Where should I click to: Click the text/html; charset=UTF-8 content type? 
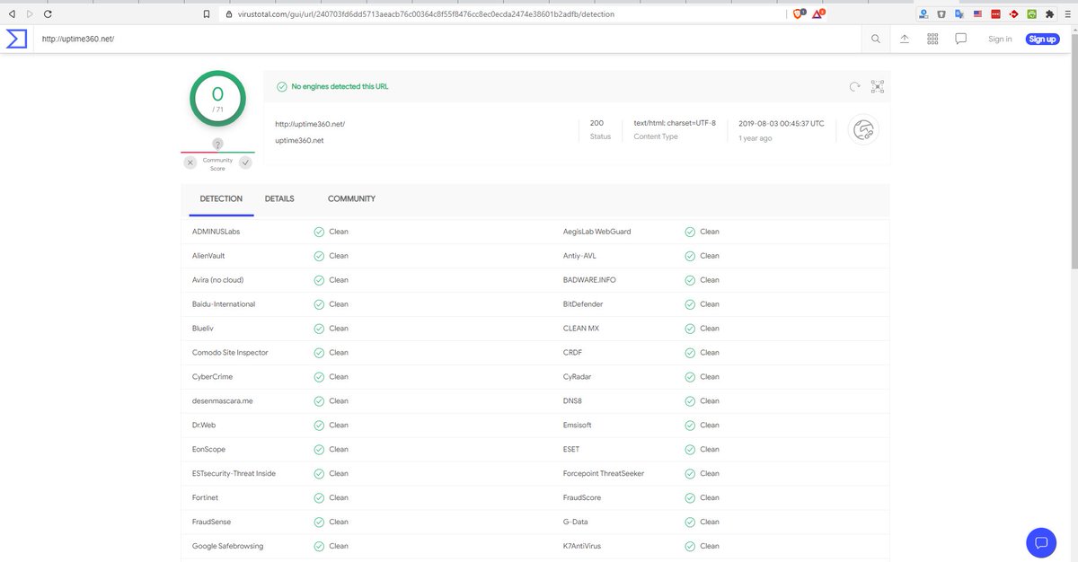click(x=675, y=123)
